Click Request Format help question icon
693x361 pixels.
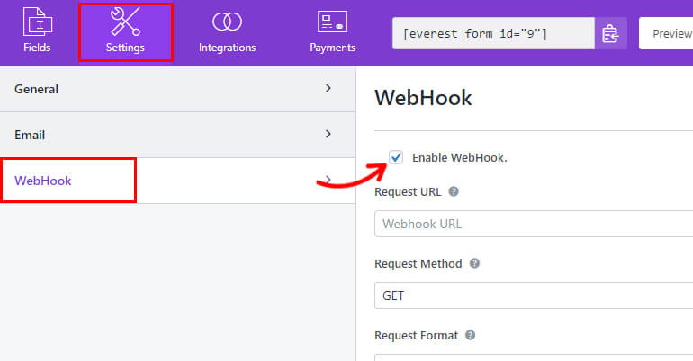471,336
